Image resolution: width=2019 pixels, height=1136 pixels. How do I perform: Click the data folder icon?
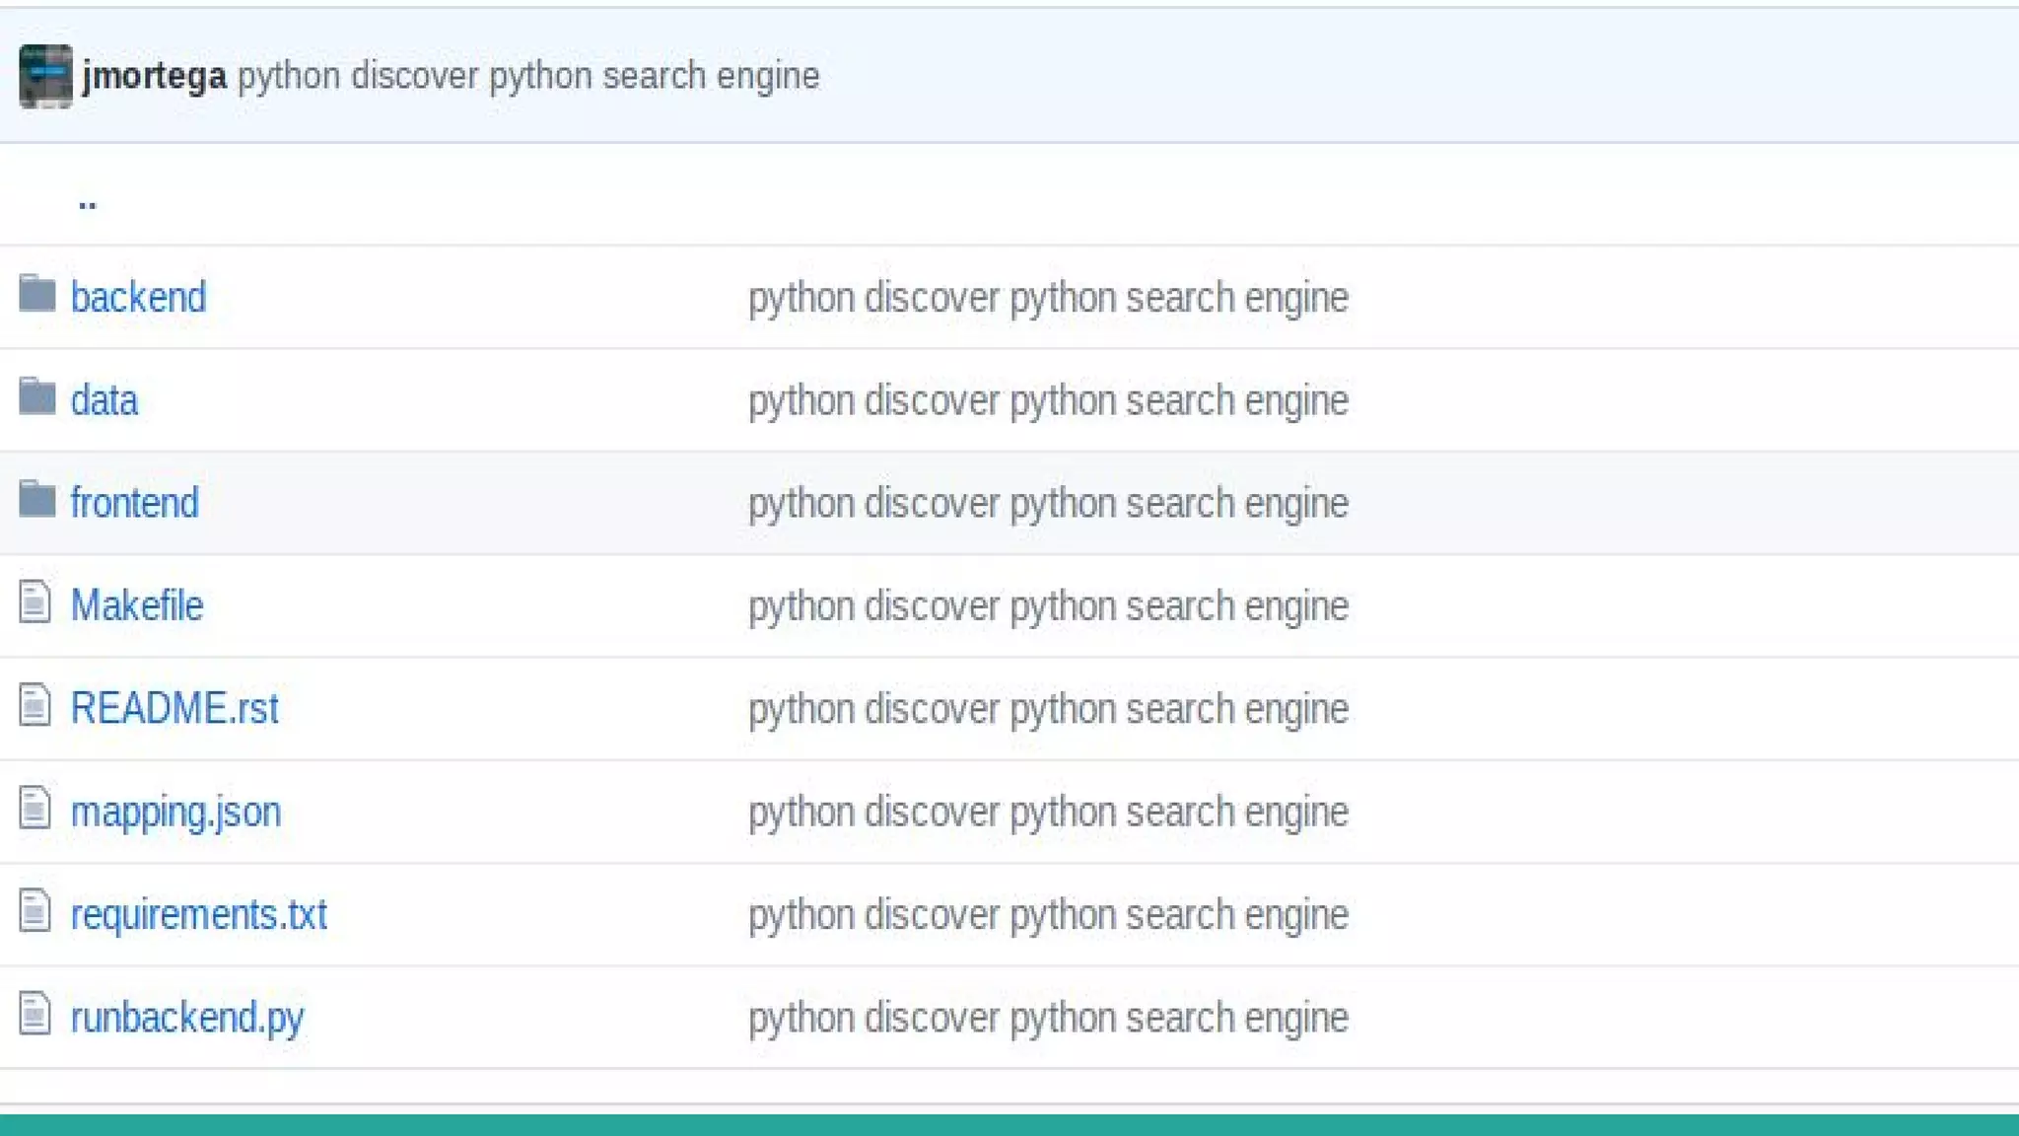point(37,397)
